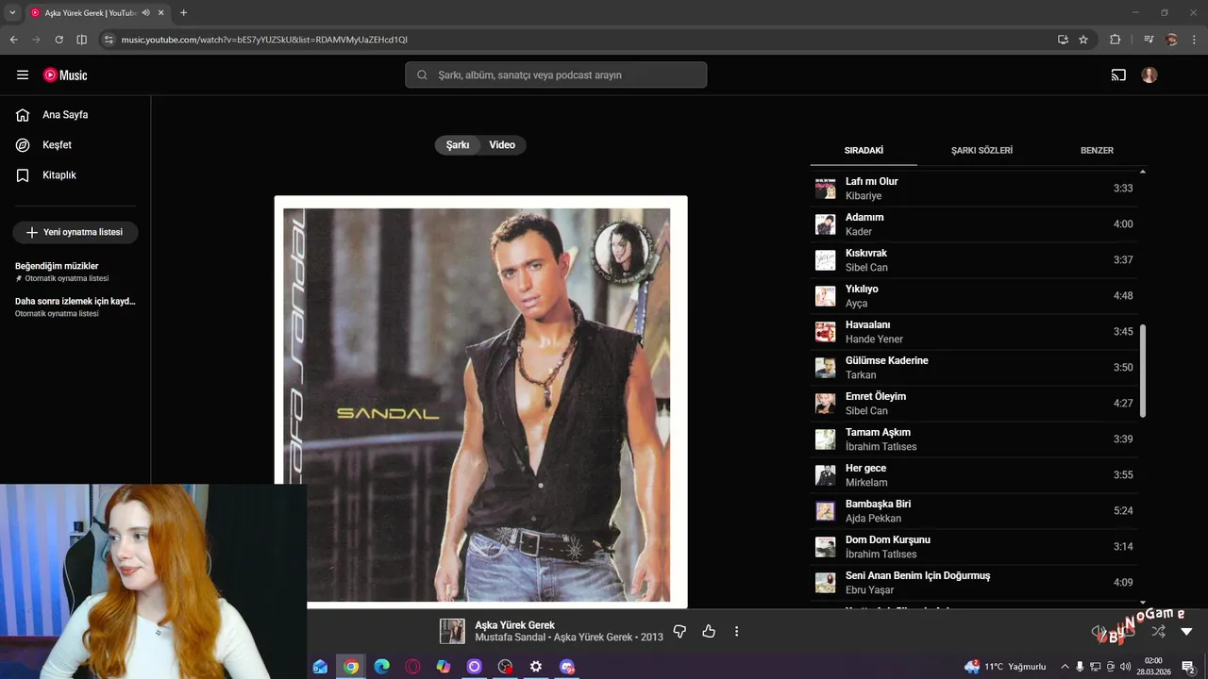
Task: Create a new playlist with Yeni oynatma listesi
Action: point(75,232)
